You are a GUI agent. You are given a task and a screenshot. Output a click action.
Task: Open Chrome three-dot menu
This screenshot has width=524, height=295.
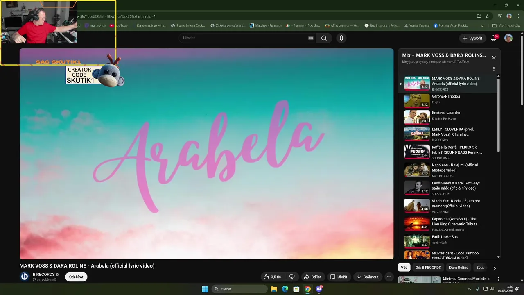coord(518,16)
